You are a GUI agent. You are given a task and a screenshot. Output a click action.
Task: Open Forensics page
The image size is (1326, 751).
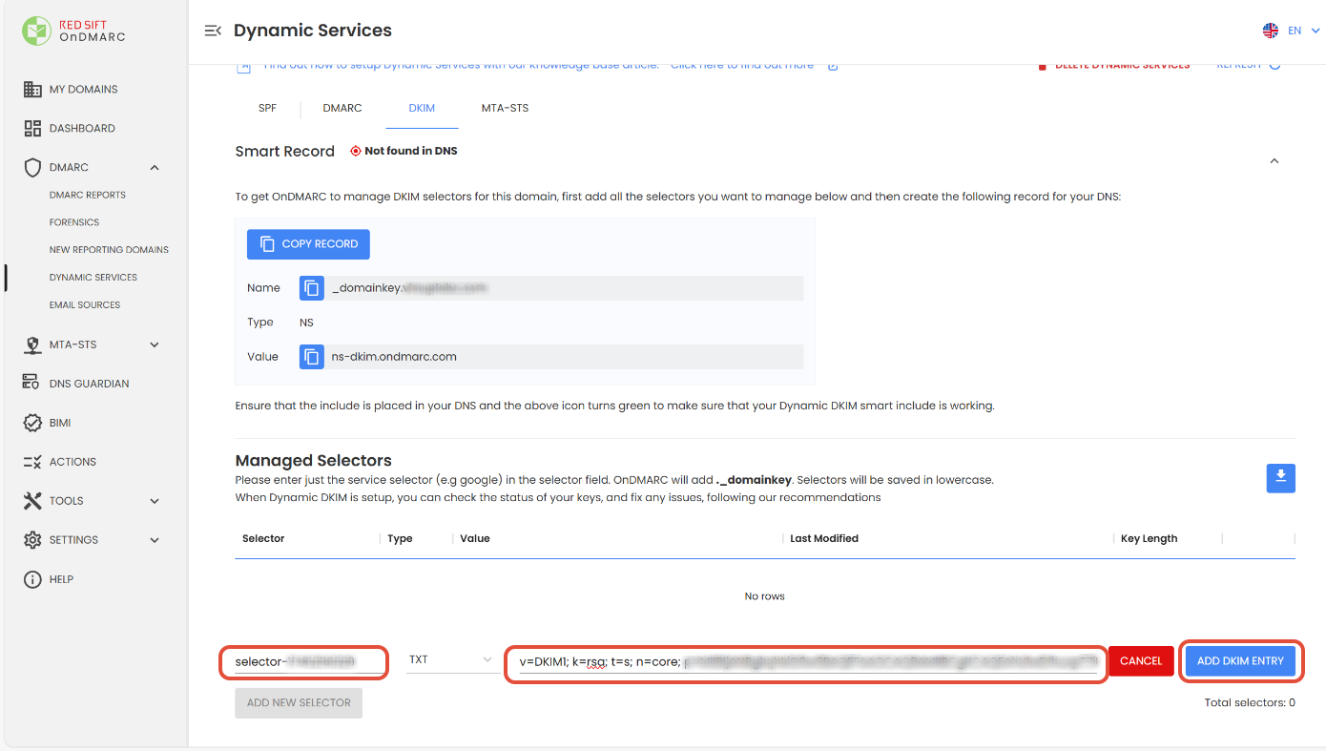pos(74,222)
